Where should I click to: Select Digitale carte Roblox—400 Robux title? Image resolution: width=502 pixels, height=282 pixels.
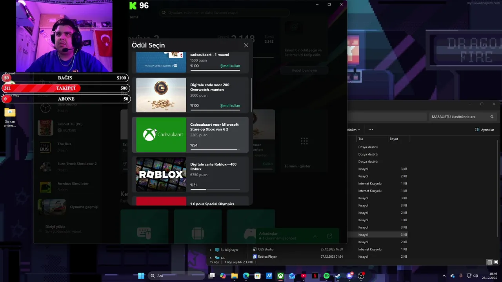pos(213,167)
